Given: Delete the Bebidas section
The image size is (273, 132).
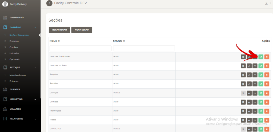Looking at the screenshot, I should pos(267,84).
